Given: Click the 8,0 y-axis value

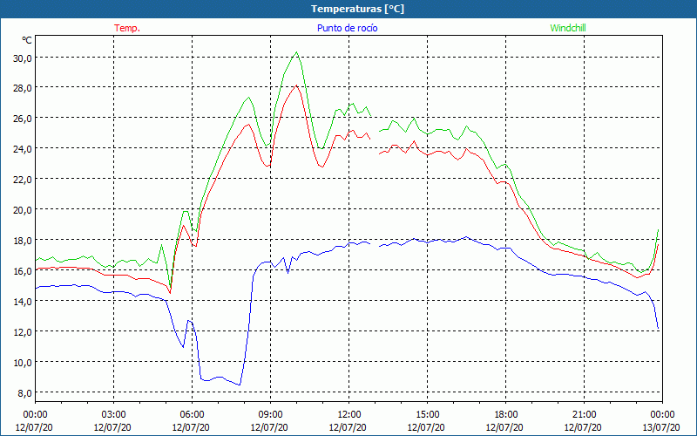Looking at the screenshot, I should (x=24, y=392).
